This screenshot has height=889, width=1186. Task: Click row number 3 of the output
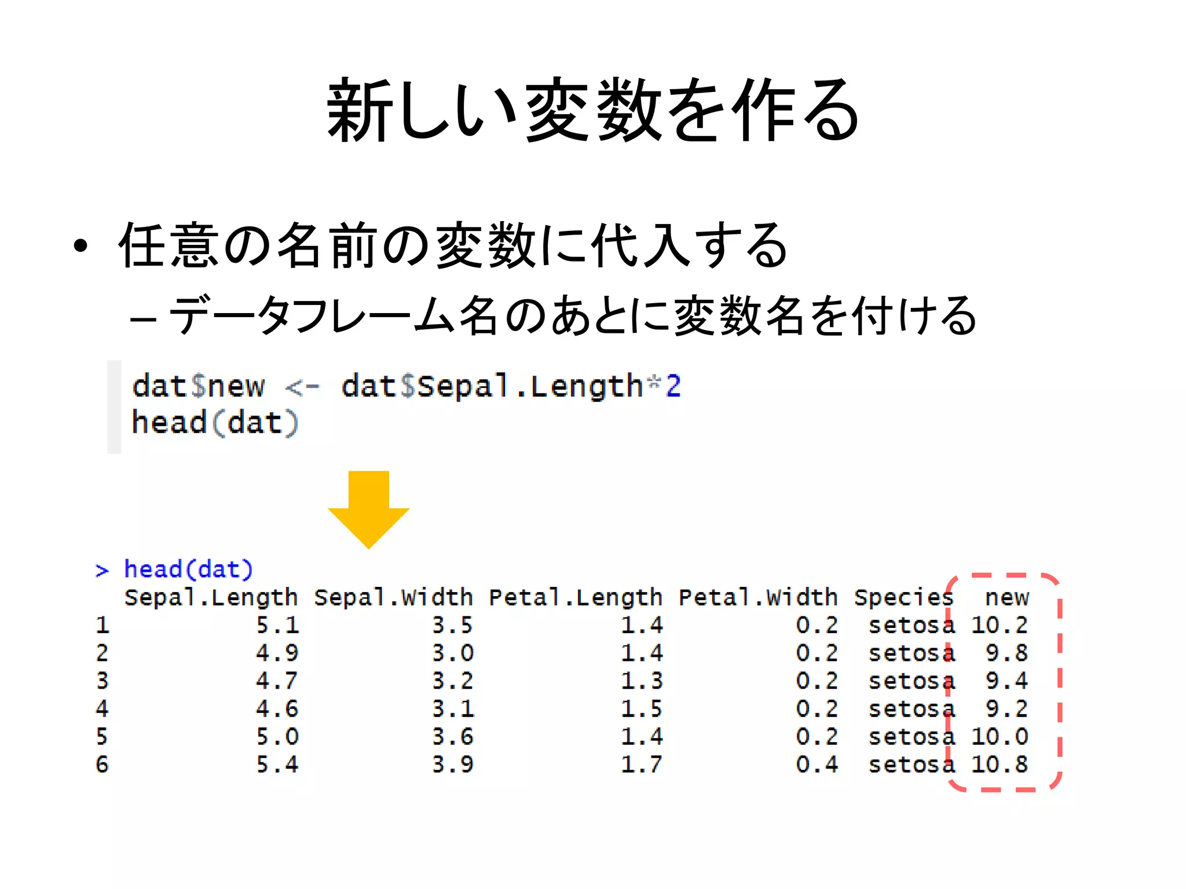tap(102, 681)
